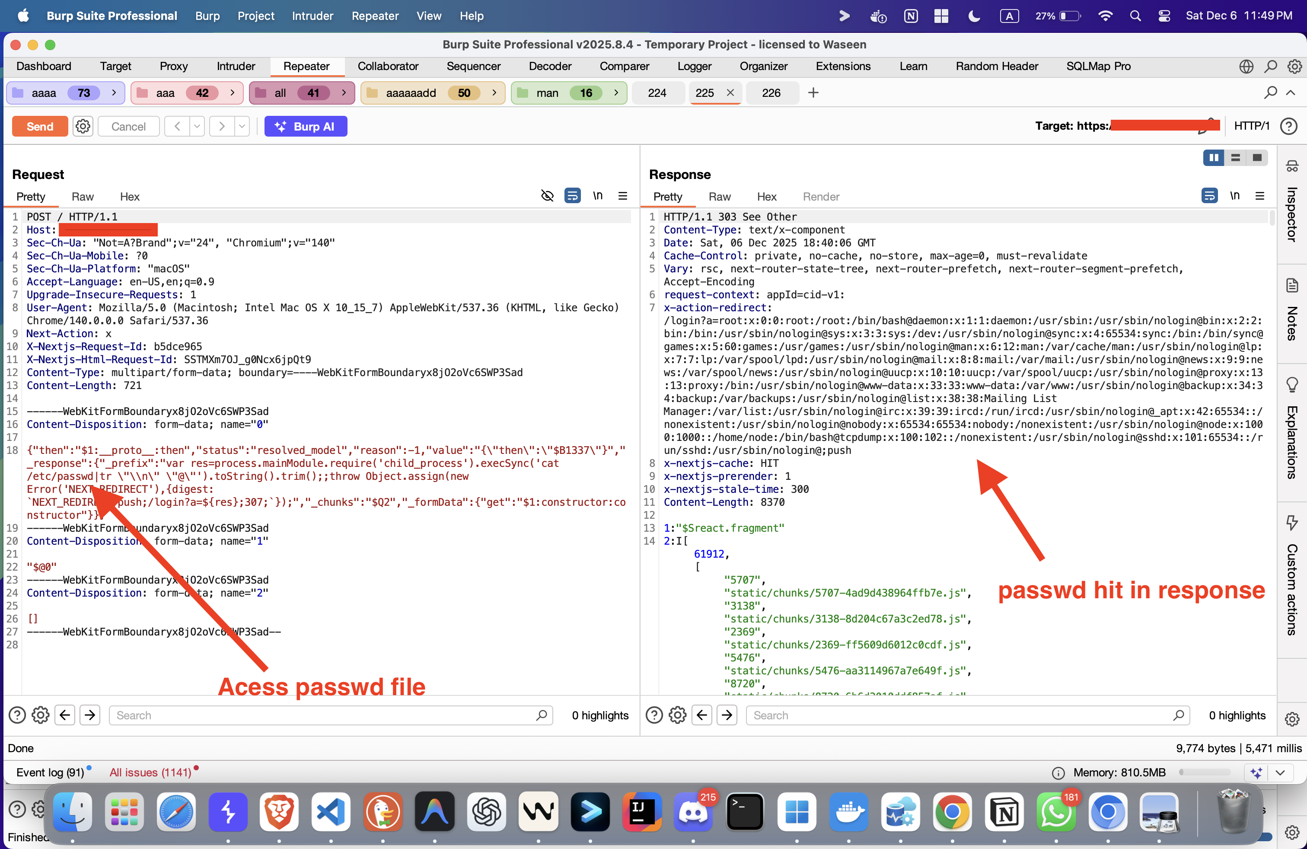Open the Repeater menu in macOS menu bar
This screenshot has width=1307, height=849.
click(375, 16)
